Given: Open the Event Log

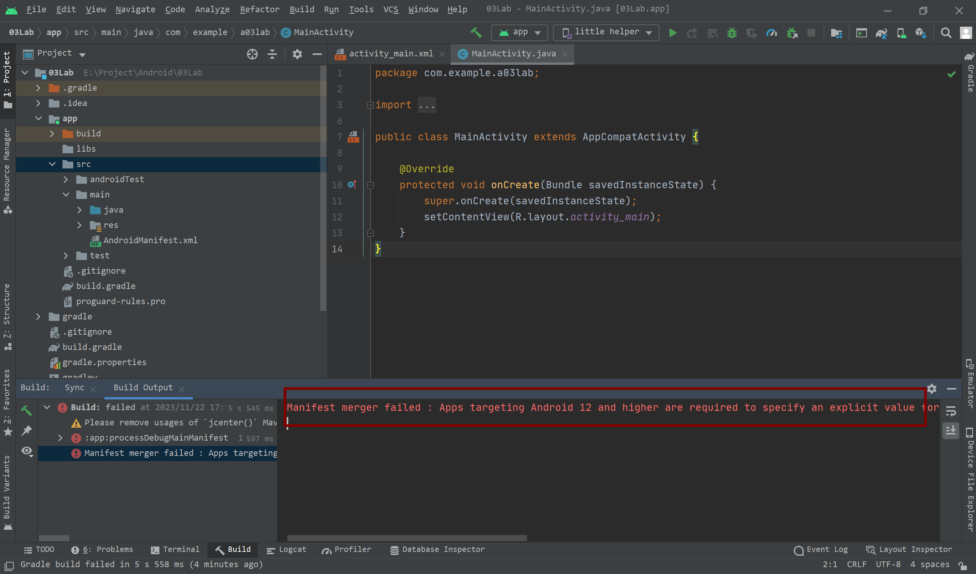Looking at the screenshot, I should tap(821, 550).
